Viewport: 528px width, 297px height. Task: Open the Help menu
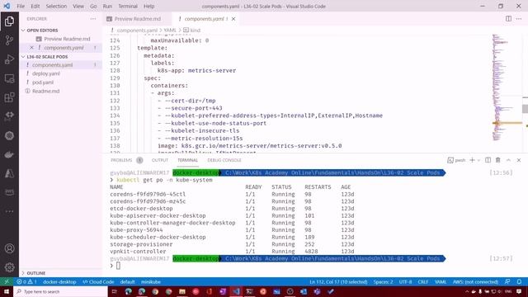148,6
